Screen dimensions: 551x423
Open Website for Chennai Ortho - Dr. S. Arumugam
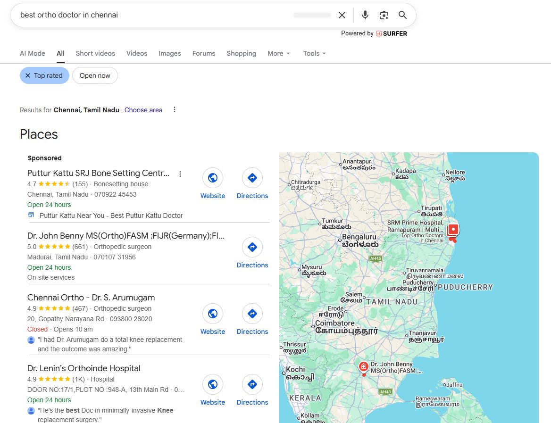click(212, 314)
